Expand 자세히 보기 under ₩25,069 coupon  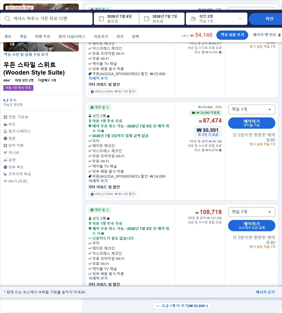click(x=98, y=78)
